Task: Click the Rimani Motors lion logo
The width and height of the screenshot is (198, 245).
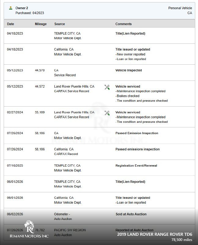Action: 29,227
